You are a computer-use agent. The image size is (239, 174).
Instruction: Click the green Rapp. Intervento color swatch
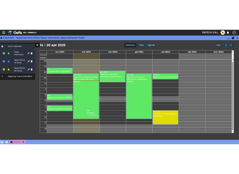coord(9,53)
